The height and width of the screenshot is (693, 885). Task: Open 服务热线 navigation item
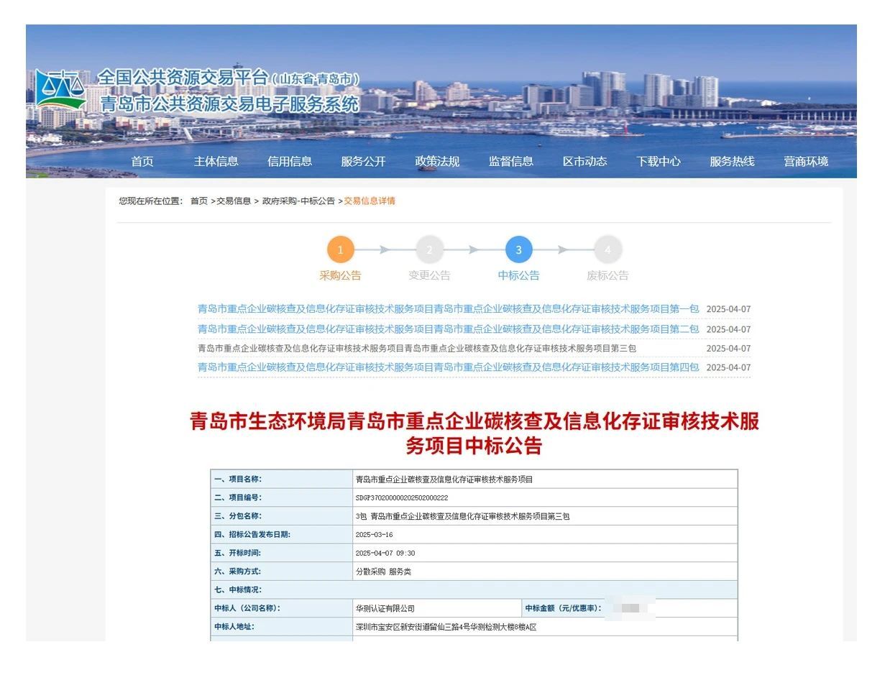[x=732, y=162]
